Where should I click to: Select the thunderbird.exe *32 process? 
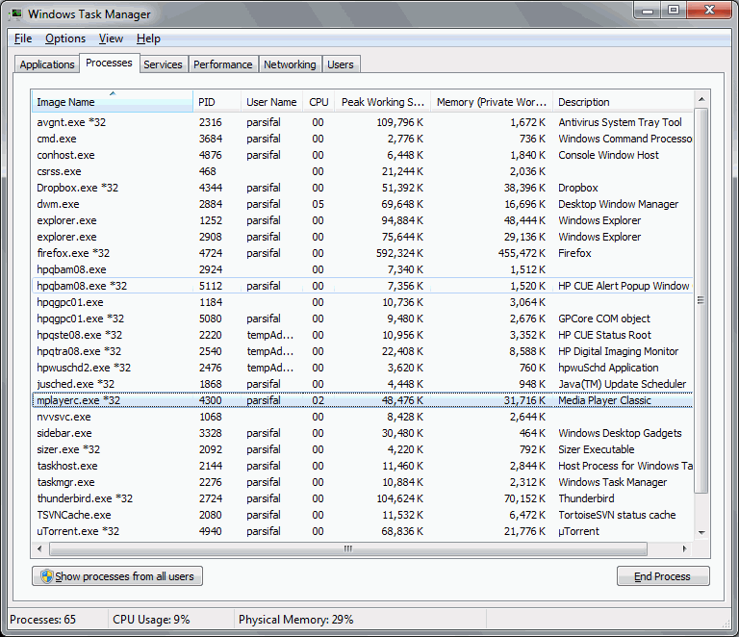click(x=363, y=498)
